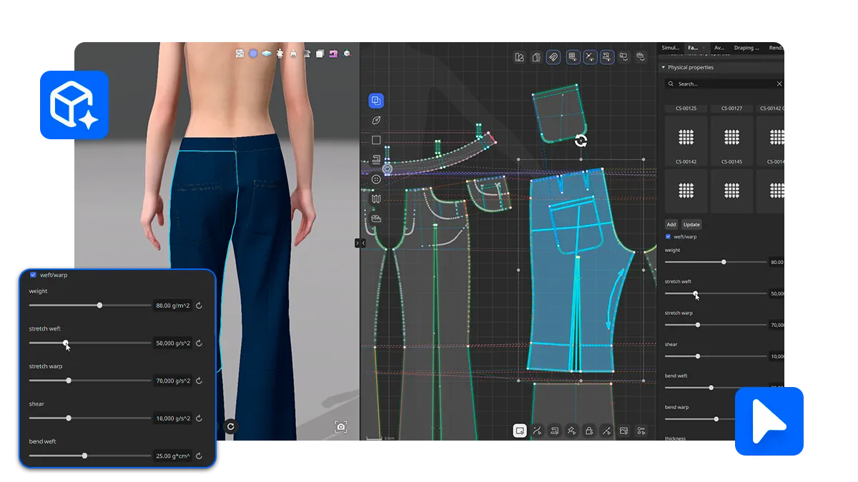Click the white avatar figure icon
The image size is (858, 482).
coord(280,53)
